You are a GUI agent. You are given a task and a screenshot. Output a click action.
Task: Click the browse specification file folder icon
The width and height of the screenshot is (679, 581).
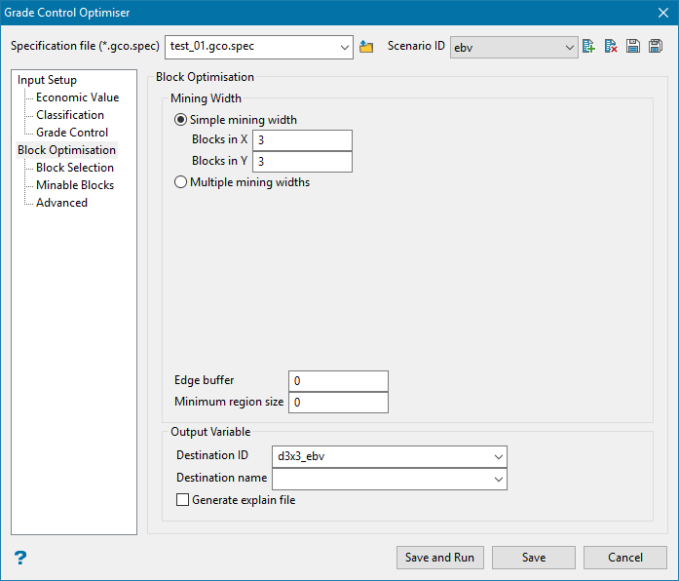tap(366, 47)
